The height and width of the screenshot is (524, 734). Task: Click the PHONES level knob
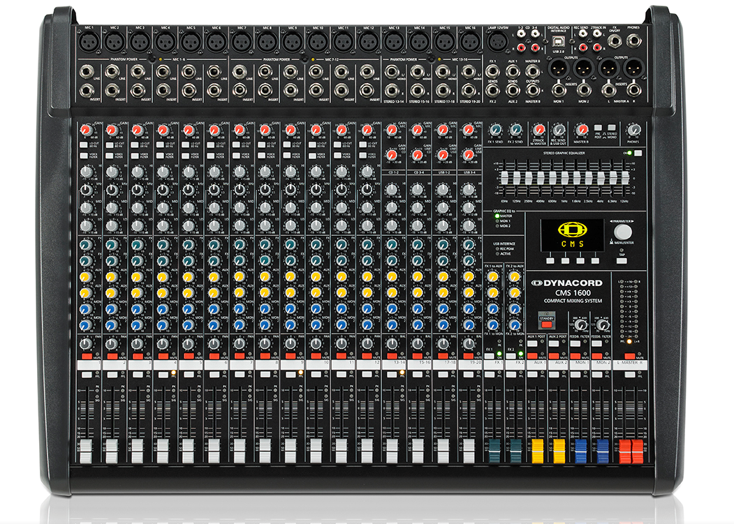634,130
